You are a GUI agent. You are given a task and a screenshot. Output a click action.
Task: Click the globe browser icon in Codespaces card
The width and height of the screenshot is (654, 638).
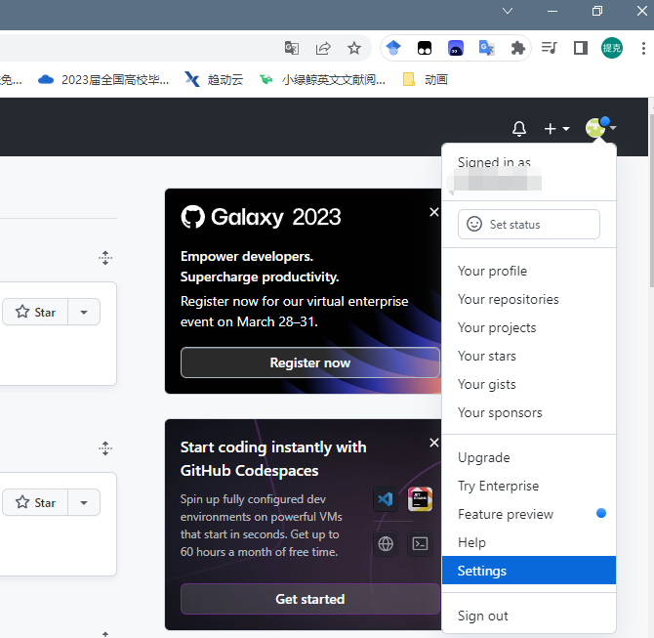[386, 543]
